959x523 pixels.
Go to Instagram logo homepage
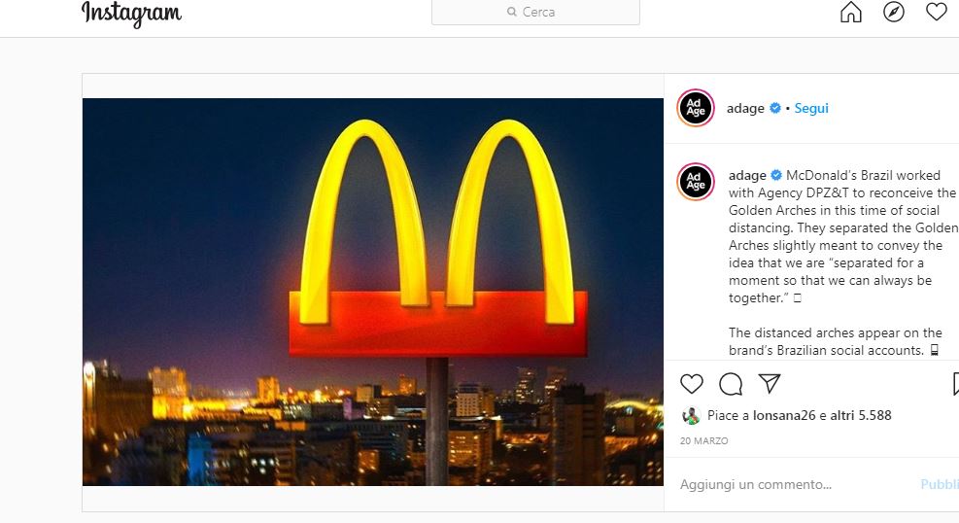tap(131, 14)
